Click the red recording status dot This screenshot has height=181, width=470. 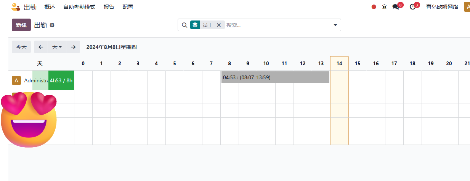pyautogui.click(x=374, y=7)
